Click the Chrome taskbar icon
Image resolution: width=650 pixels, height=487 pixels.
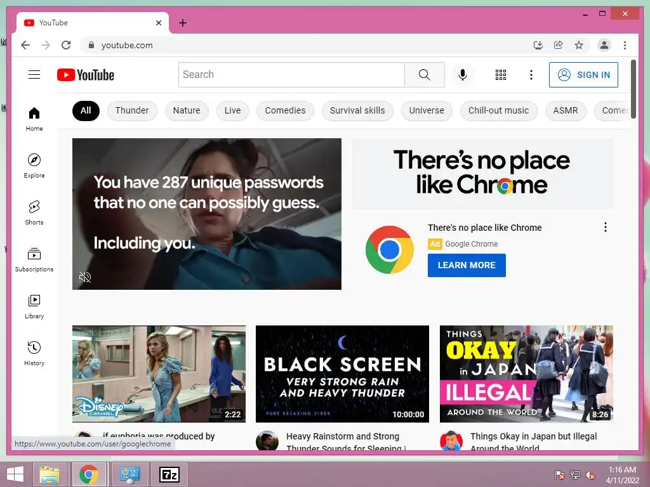[x=88, y=474]
